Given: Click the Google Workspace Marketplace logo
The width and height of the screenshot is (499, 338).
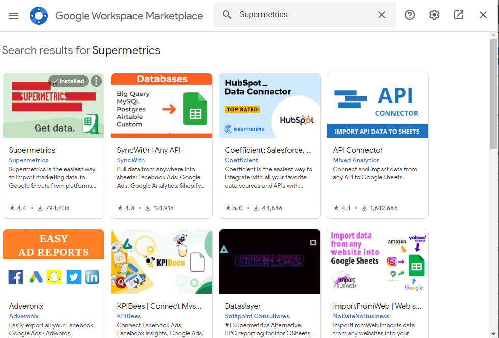Looking at the screenshot, I should [x=39, y=16].
